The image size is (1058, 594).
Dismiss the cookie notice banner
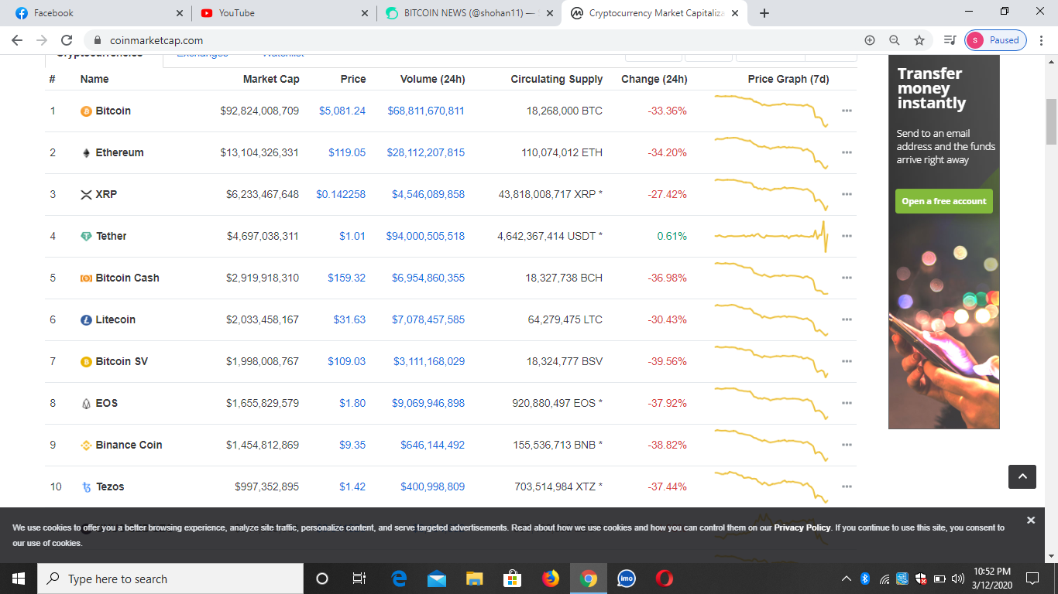[1030, 521]
